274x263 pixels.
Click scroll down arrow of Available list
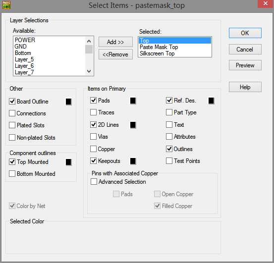click(x=89, y=71)
